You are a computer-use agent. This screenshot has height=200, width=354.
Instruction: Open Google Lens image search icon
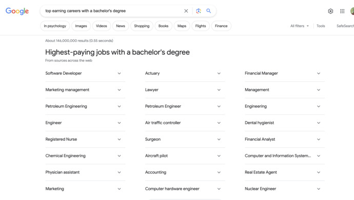[199, 11]
